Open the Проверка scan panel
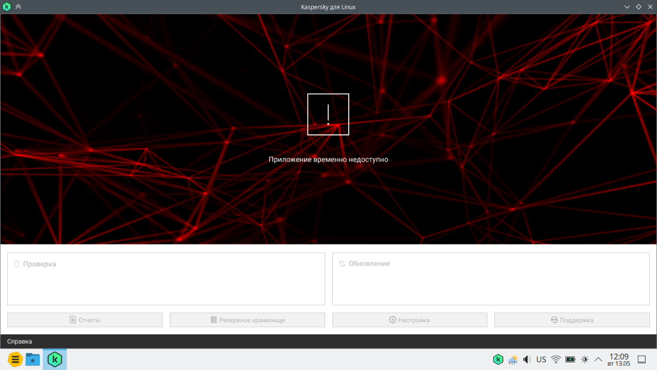 [166, 279]
